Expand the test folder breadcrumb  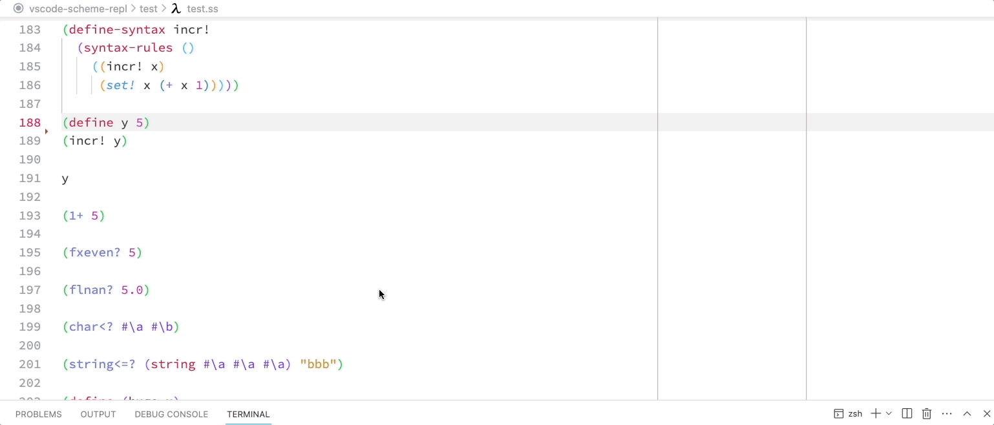[x=149, y=9]
